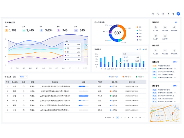The image size is (184, 138).
Task: Toggle the orange legend entry of donut chart
Action: click(139, 27)
